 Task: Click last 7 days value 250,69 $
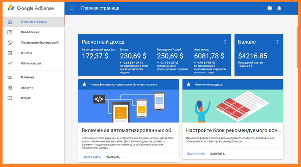(x=170, y=56)
